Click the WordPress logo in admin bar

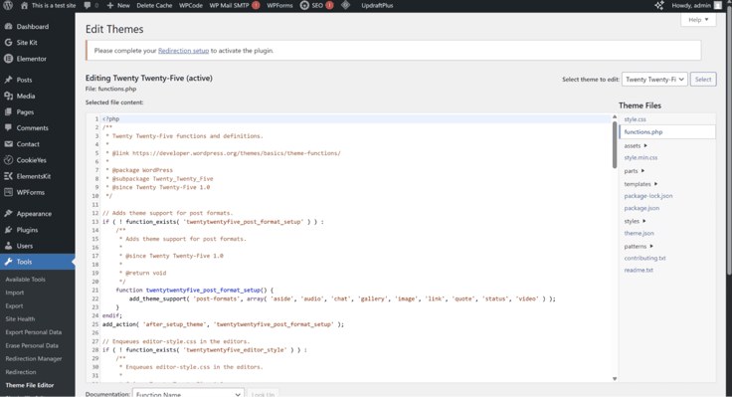pyautogui.click(x=8, y=6)
